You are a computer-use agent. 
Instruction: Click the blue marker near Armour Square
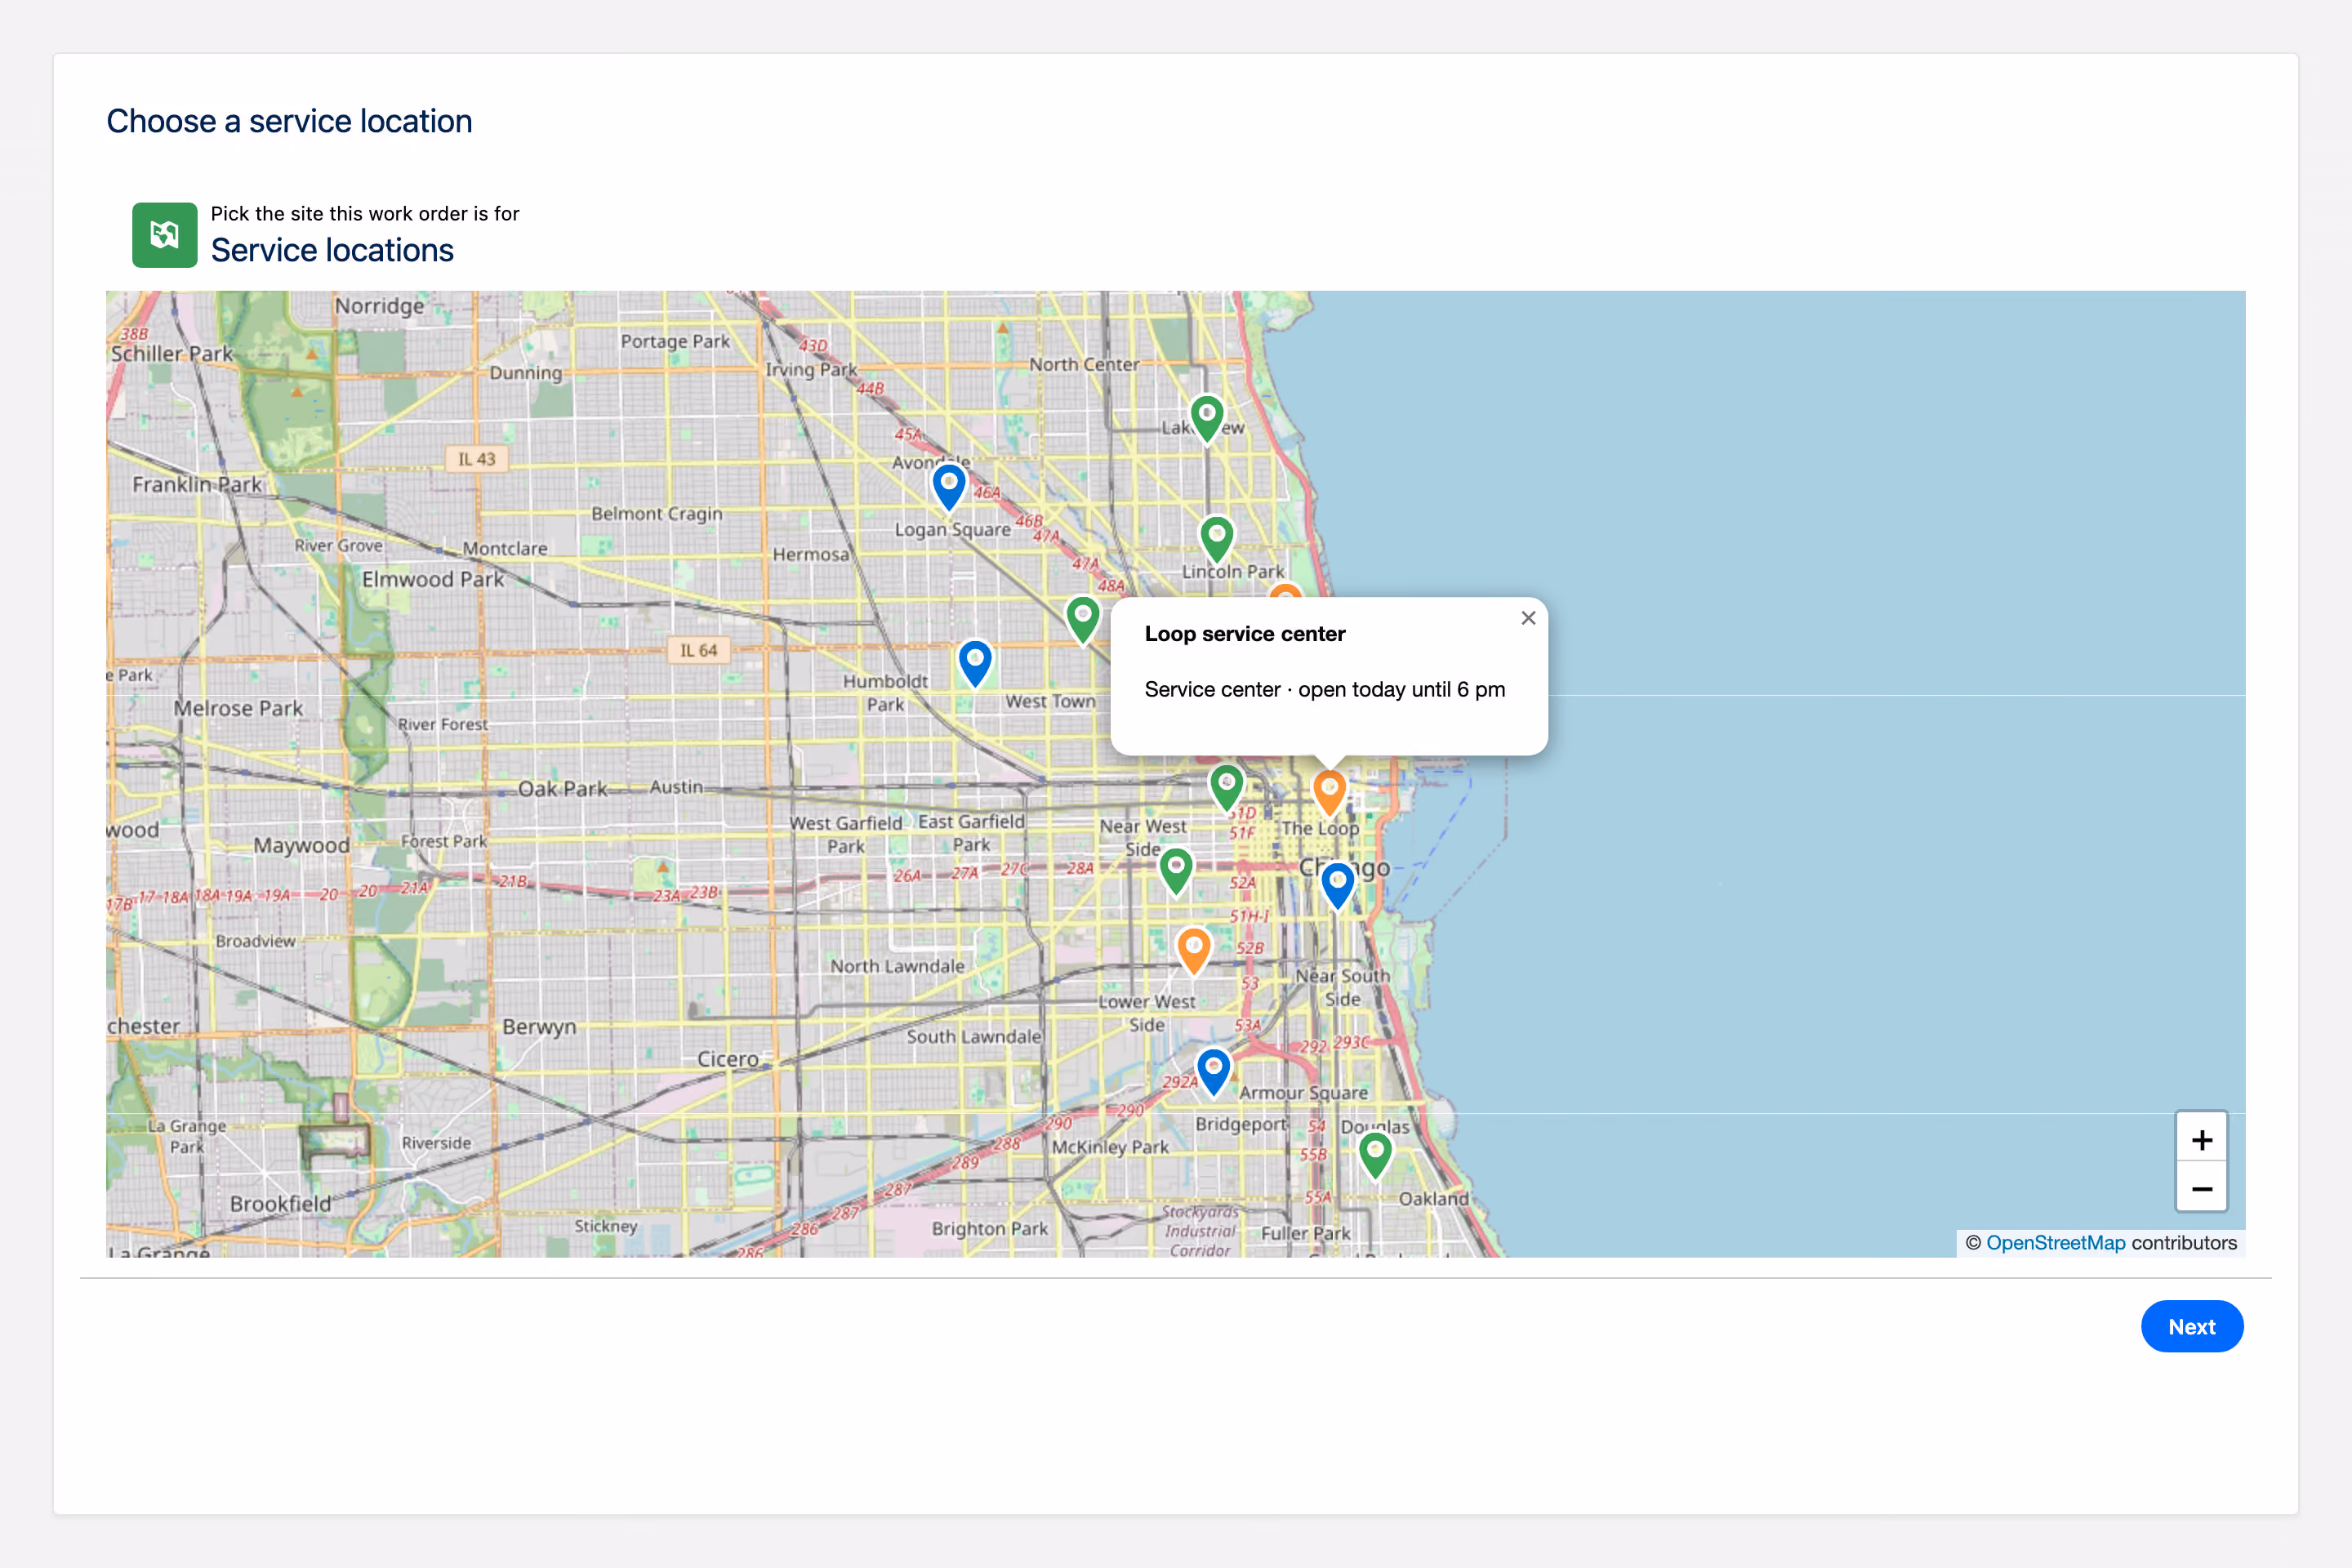coord(1214,1072)
